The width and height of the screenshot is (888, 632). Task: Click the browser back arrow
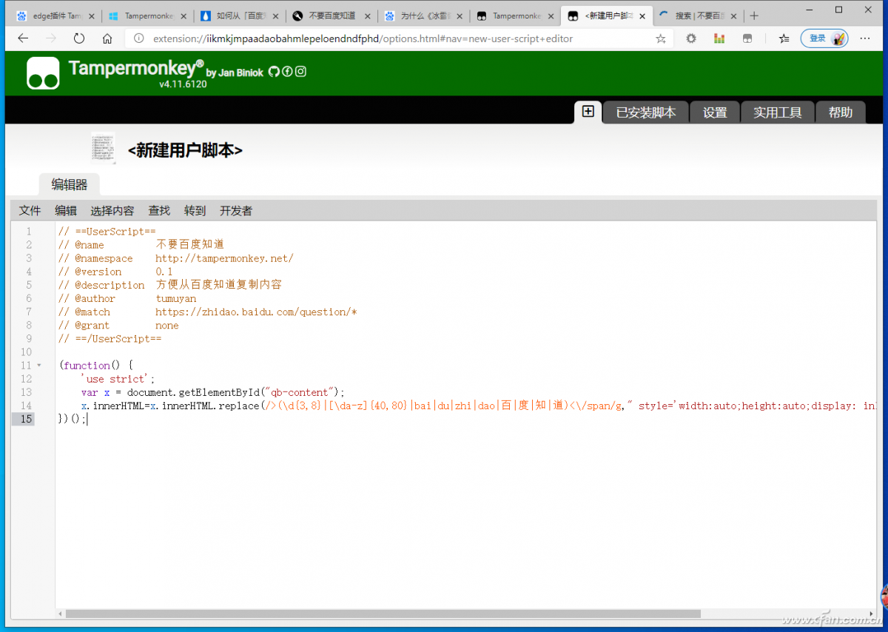coord(23,38)
